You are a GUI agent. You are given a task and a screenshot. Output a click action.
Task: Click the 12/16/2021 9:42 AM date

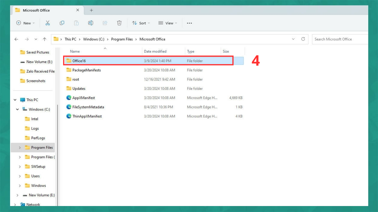159,79
